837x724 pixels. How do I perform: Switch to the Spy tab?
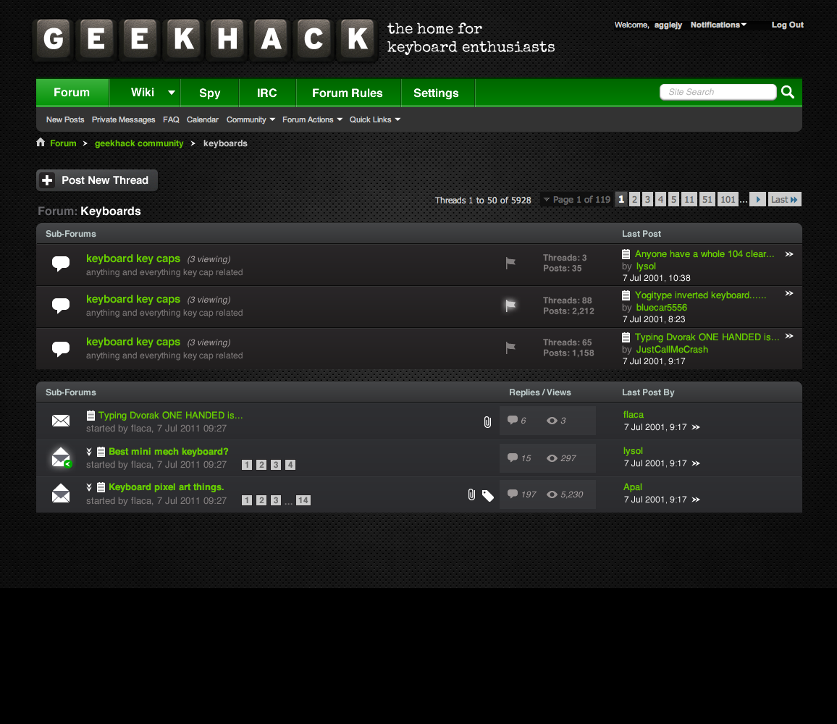[x=209, y=93]
